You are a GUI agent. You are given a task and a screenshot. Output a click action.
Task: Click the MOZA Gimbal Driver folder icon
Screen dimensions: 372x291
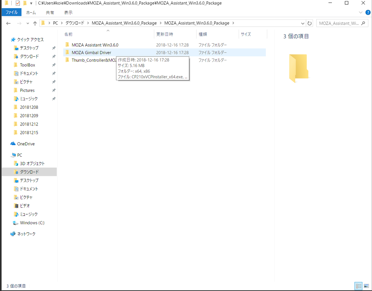(x=67, y=52)
